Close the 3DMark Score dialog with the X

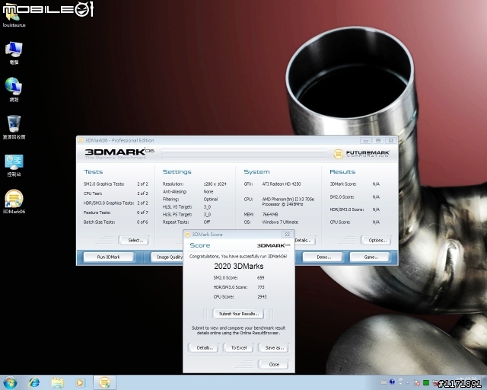(288, 234)
